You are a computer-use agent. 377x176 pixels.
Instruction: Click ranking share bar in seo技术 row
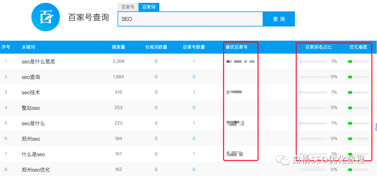coord(313,93)
